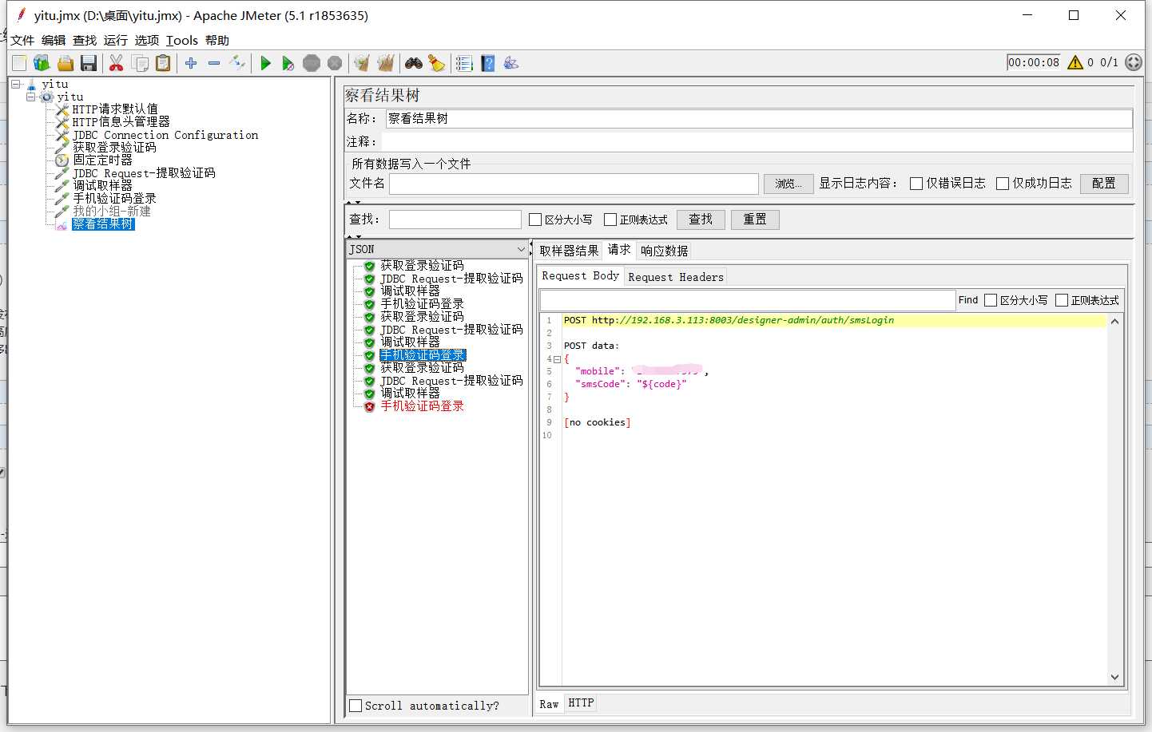Toggle 区分大小写 checkbox next to Find
The width and height of the screenshot is (1152, 732).
coord(991,300)
